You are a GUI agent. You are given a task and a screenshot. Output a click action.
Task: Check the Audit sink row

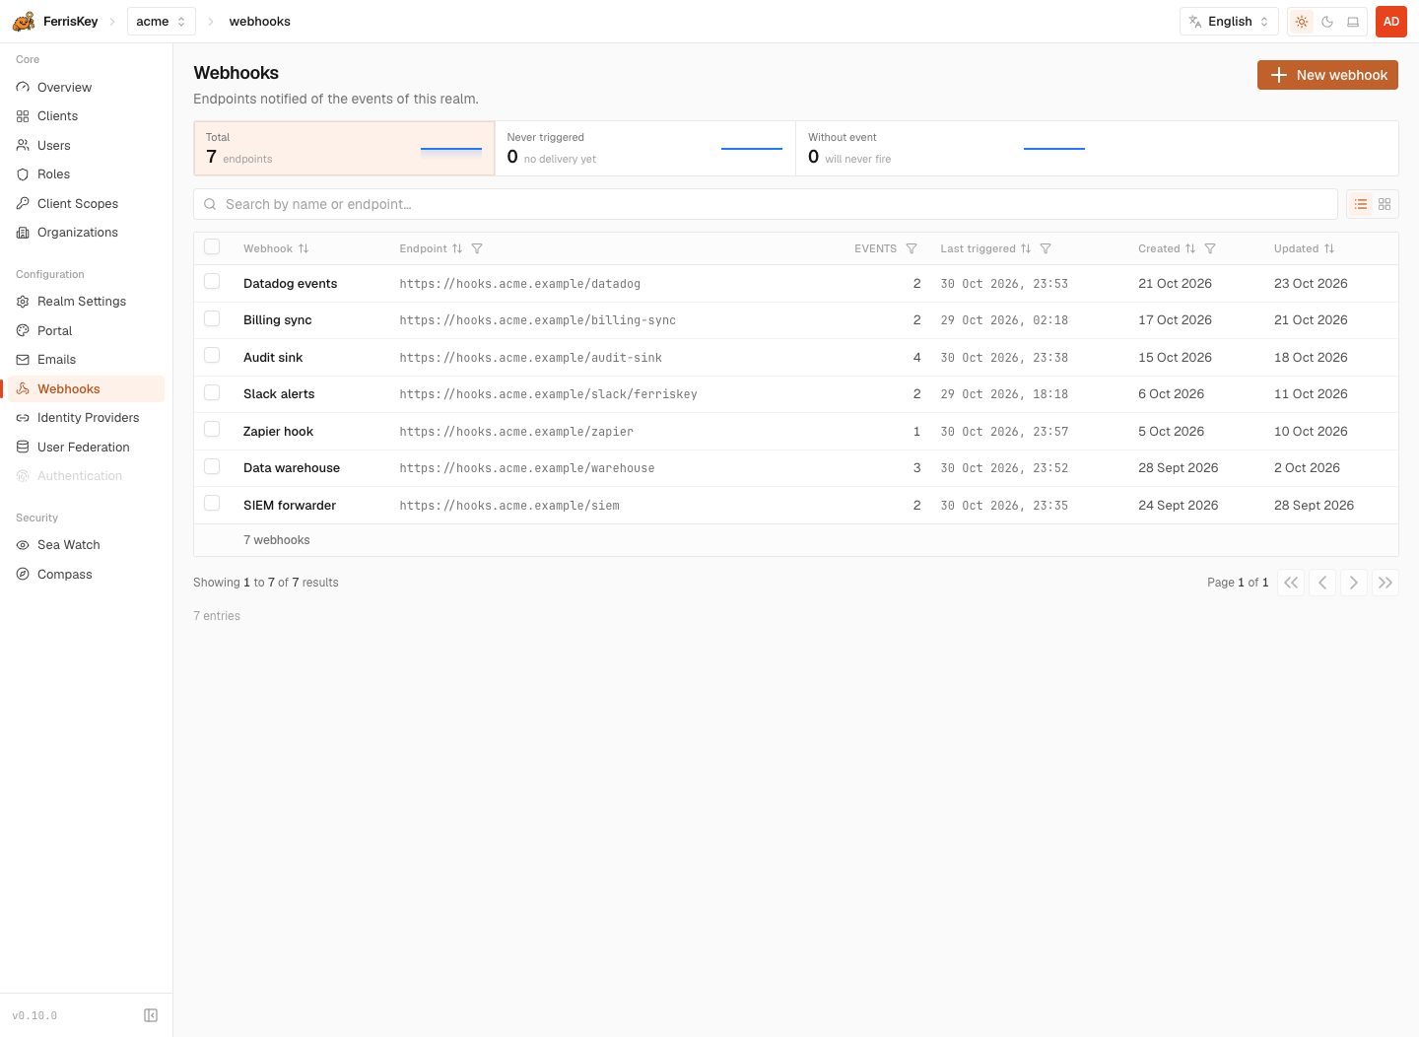coord(212,356)
